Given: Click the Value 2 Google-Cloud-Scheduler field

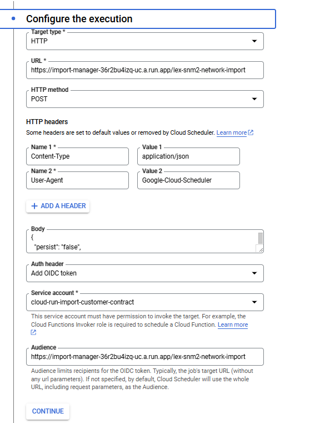Looking at the screenshot, I should pos(188,180).
